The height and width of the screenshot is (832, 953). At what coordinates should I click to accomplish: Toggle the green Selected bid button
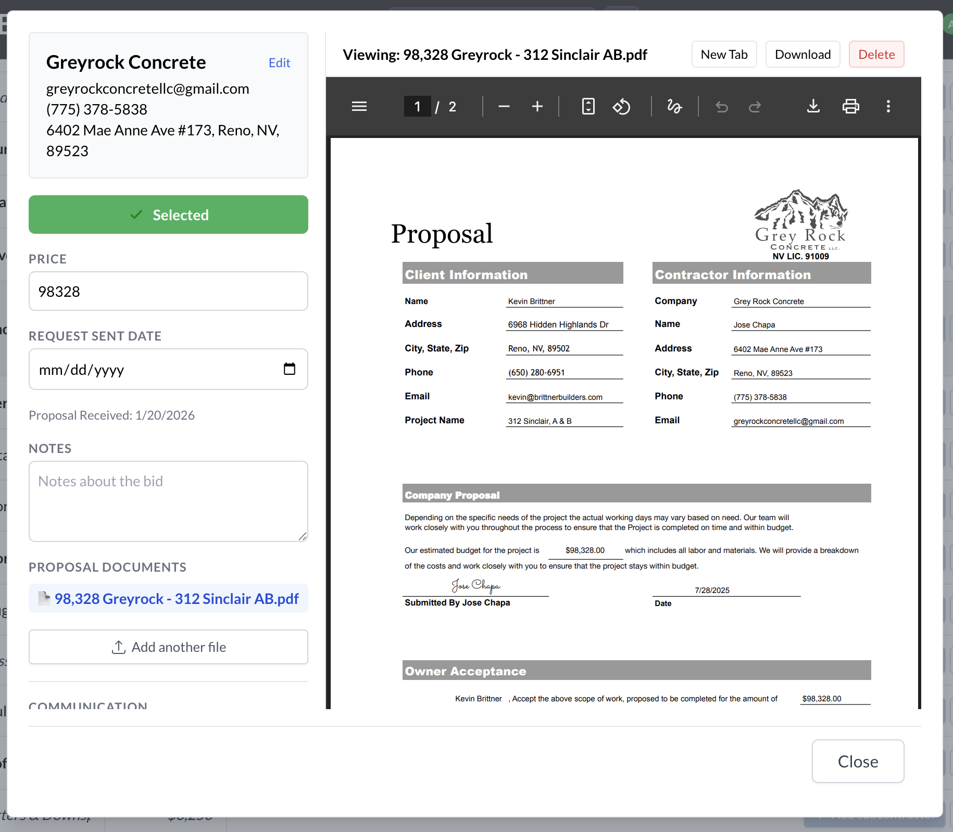168,215
